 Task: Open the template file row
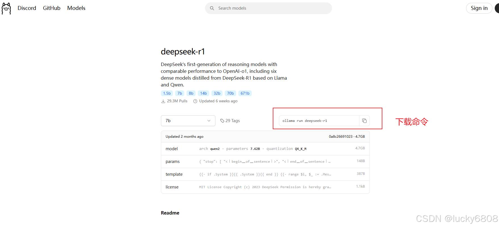pyautogui.click(x=265, y=174)
